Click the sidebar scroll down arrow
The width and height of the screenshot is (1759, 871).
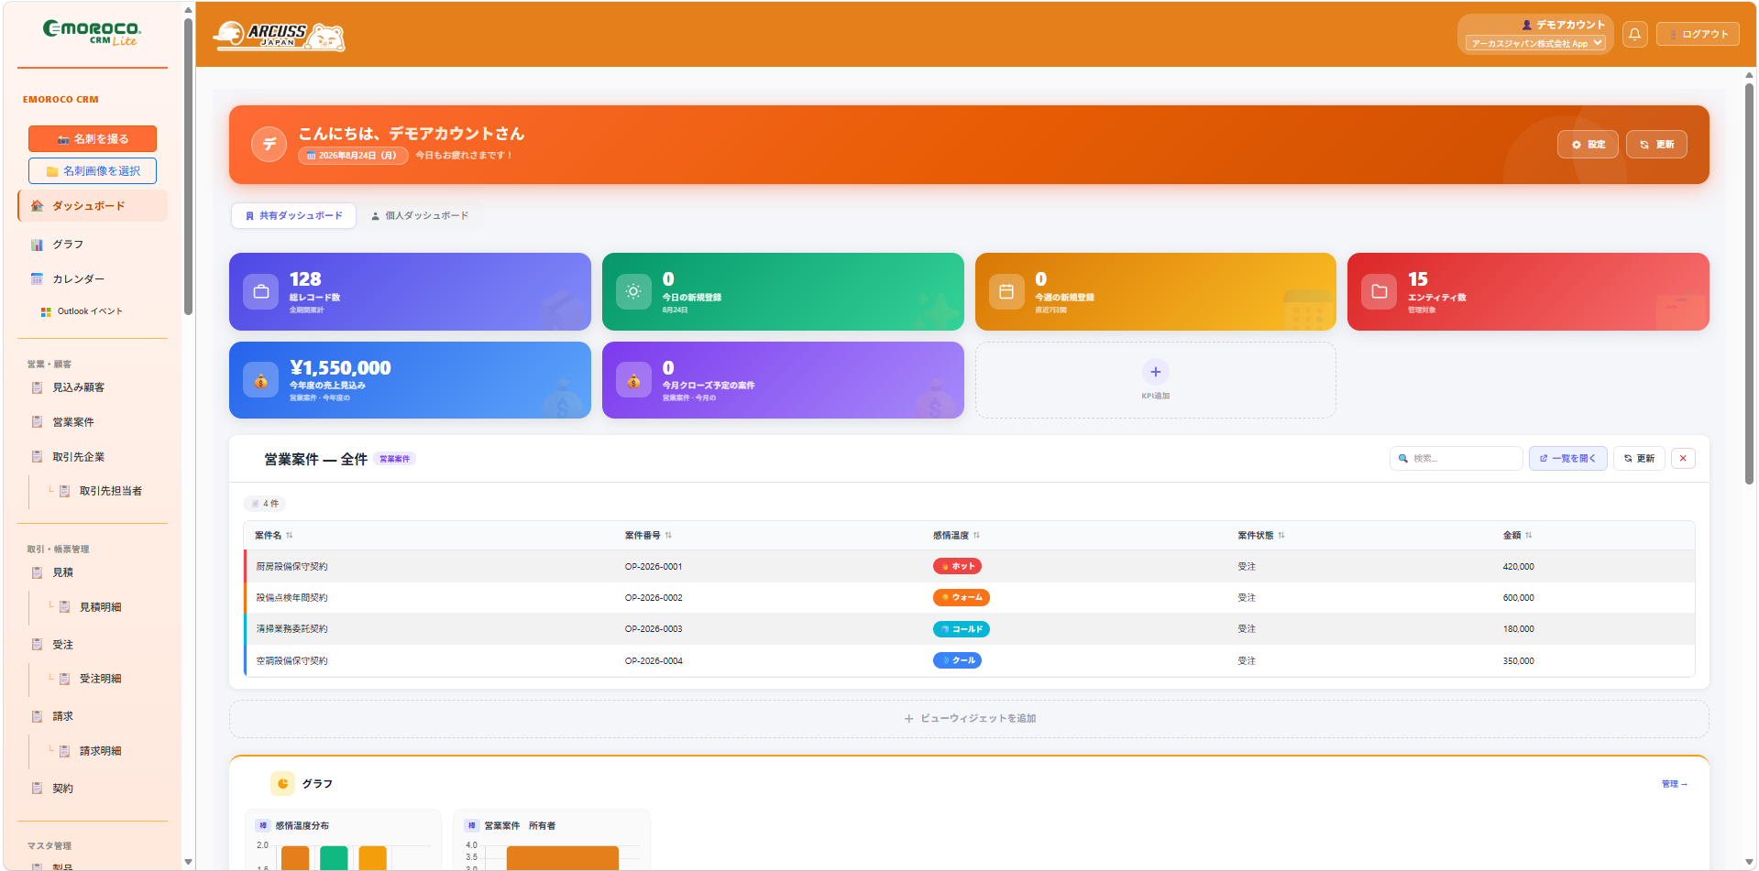click(188, 862)
